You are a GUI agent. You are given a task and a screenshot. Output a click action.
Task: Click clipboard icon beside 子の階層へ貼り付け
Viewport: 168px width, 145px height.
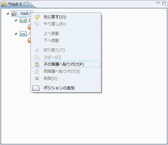pos(37,64)
